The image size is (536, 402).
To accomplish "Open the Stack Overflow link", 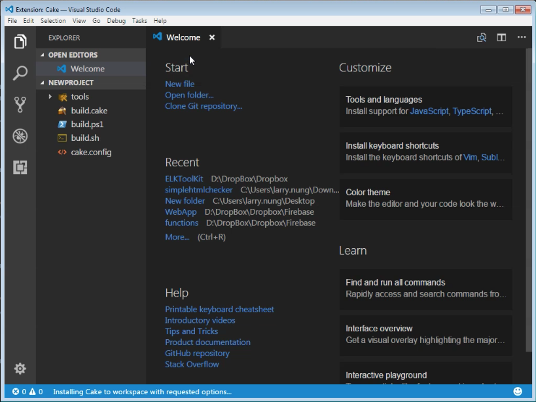I will point(192,365).
